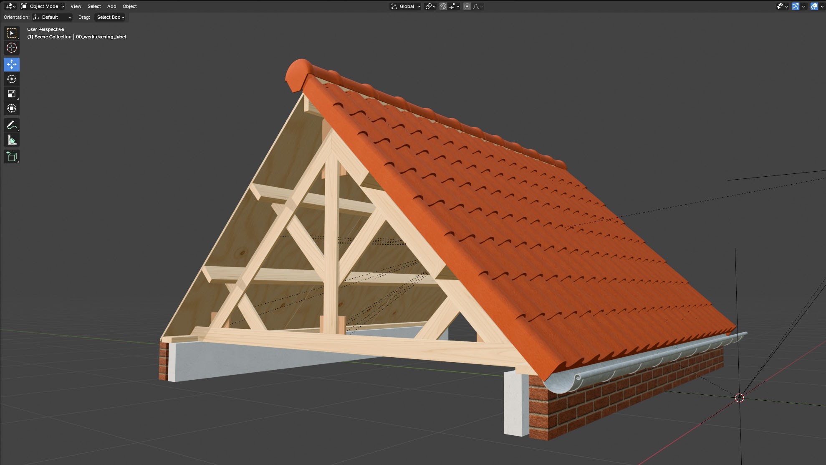This screenshot has height=465, width=826.
Task: Select the Move tool
Action: [x=12, y=64]
